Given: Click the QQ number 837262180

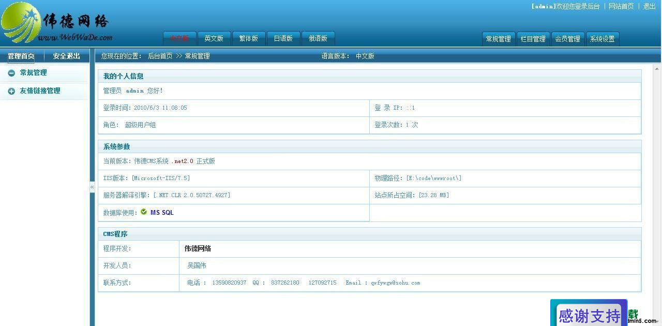Looking at the screenshot, I should 285,283.
